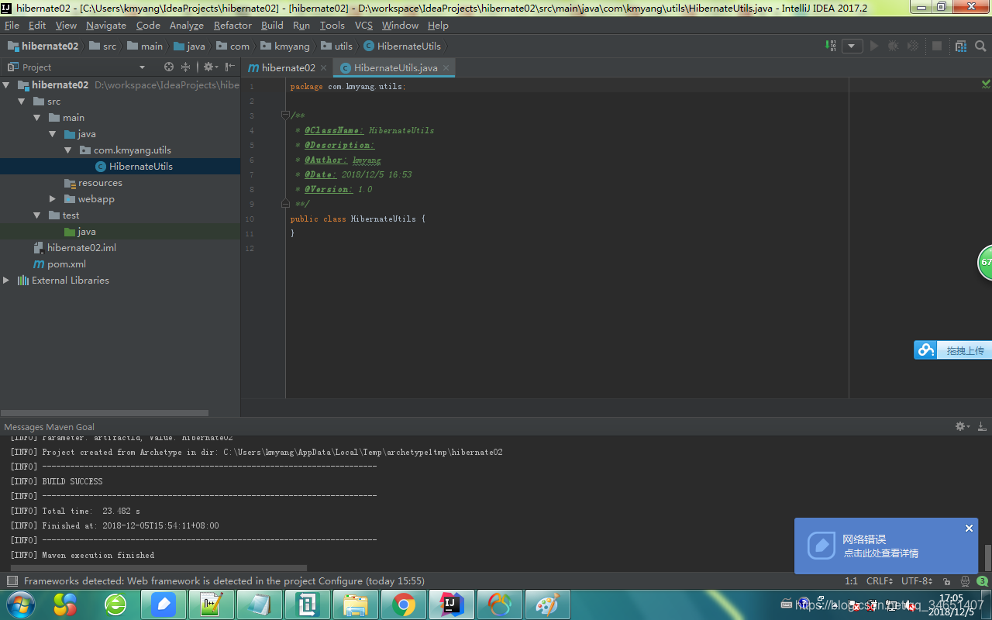Click the Hector inspector icon in status bar
This screenshot has width=992, height=620.
965,581
